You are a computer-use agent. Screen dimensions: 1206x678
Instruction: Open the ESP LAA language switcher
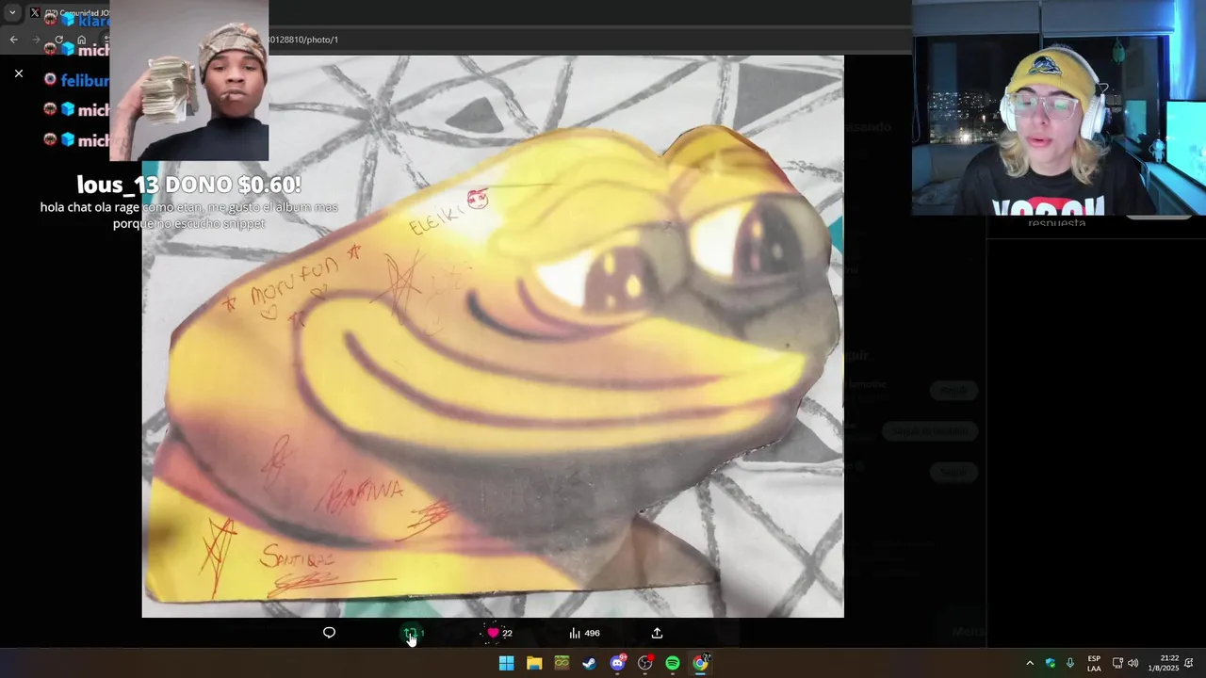click(1094, 663)
